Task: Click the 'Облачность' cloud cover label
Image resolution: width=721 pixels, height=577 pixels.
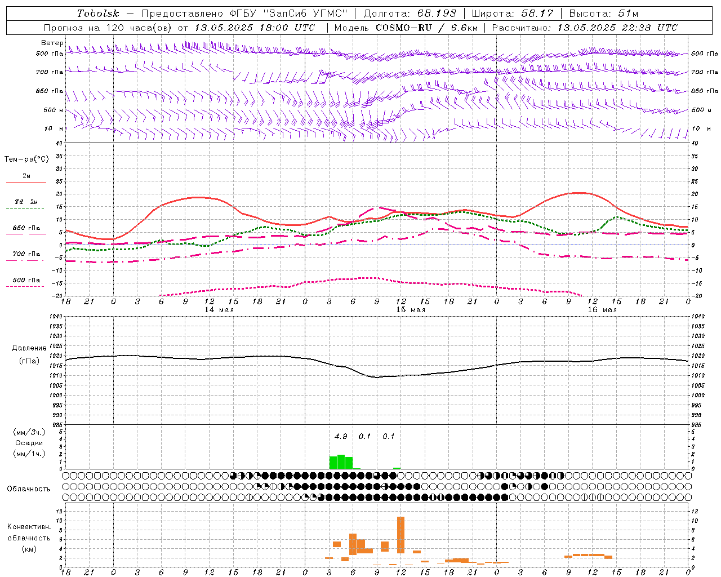Action: tap(29, 489)
